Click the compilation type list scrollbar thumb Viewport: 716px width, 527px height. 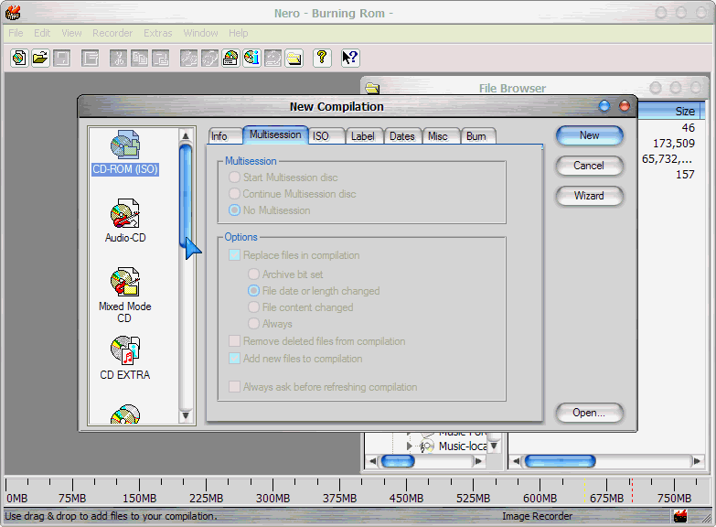point(186,195)
